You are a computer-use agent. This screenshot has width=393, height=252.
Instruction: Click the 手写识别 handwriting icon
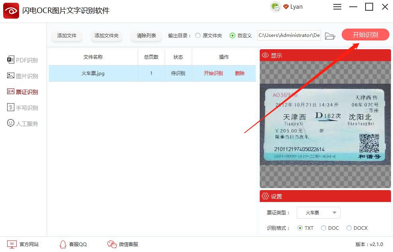(x=10, y=107)
